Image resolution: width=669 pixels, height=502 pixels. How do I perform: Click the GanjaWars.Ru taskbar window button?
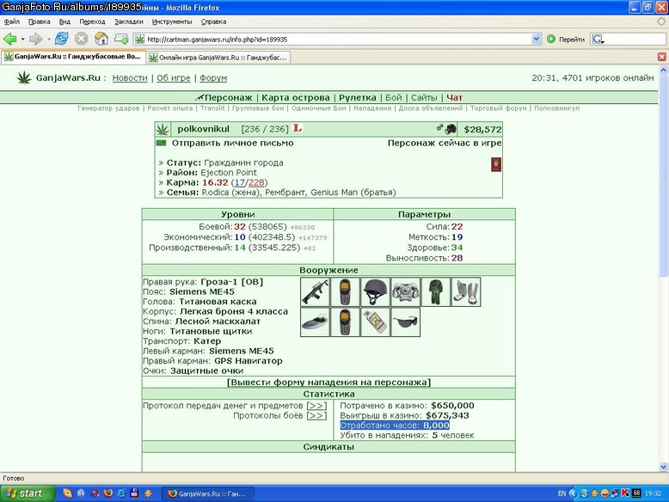pyautogui.click(x=208, y=494)
